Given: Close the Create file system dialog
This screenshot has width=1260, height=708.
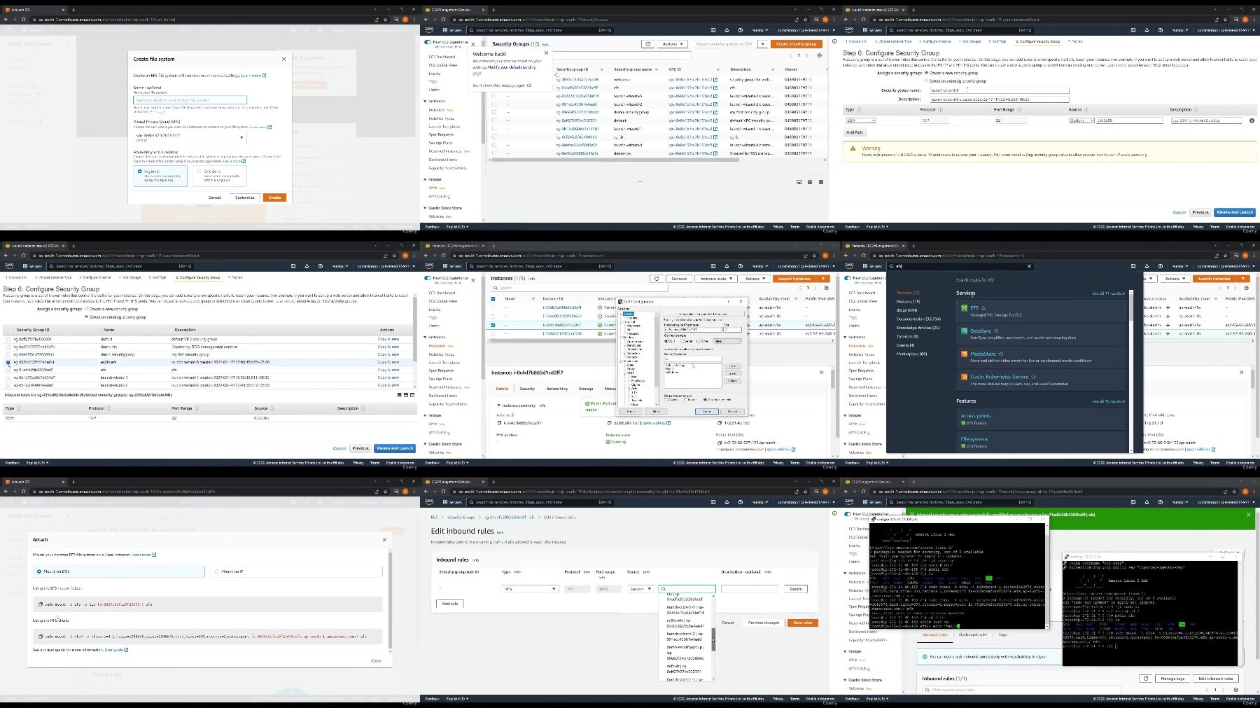Looking at the screenshot, I should point(283,59).
